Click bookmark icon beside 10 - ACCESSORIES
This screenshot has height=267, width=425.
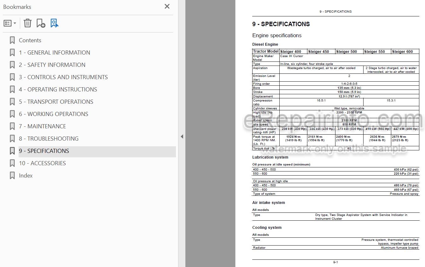click(x=12, y=163)
